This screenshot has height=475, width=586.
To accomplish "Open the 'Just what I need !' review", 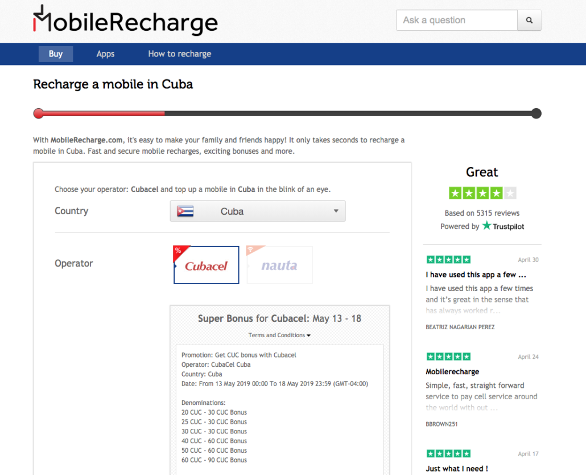I will [x=457, y=469].
